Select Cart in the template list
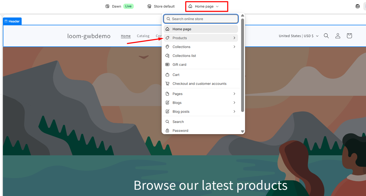The image size is (366, 196). 176,75
